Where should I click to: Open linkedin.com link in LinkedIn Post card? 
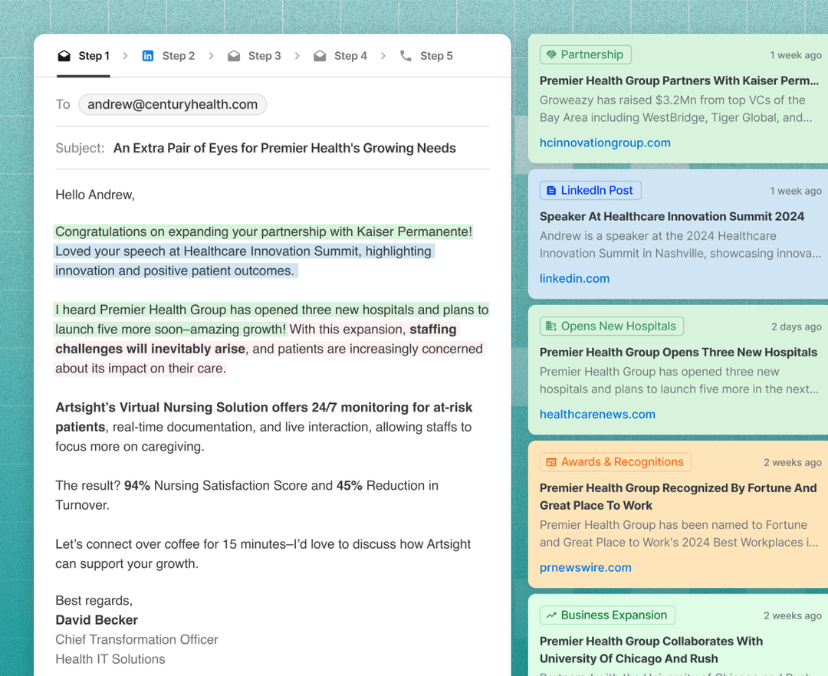pyautogui.click(x=574, y=279)
